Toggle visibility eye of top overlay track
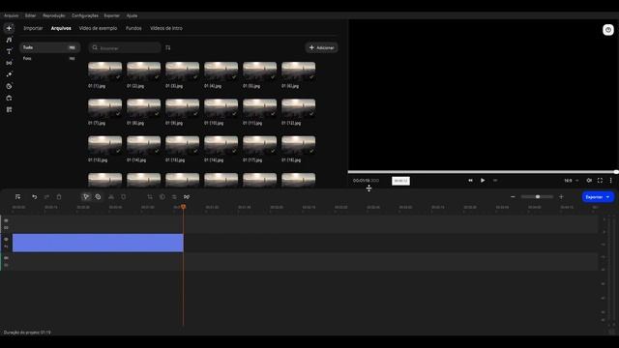 [x=6, y=220]
